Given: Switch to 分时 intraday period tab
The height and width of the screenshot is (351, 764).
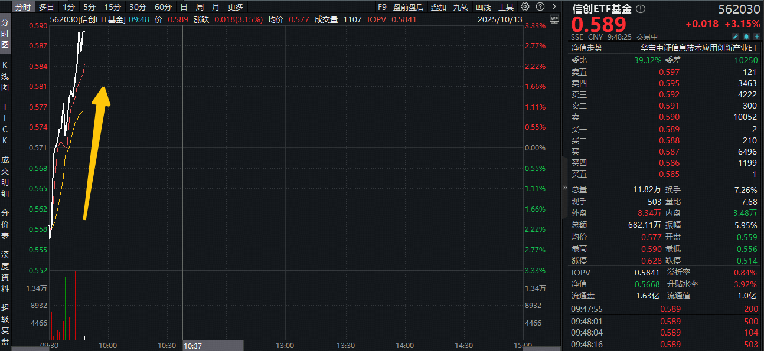Looking at the screenshot, I should point(23,7).
